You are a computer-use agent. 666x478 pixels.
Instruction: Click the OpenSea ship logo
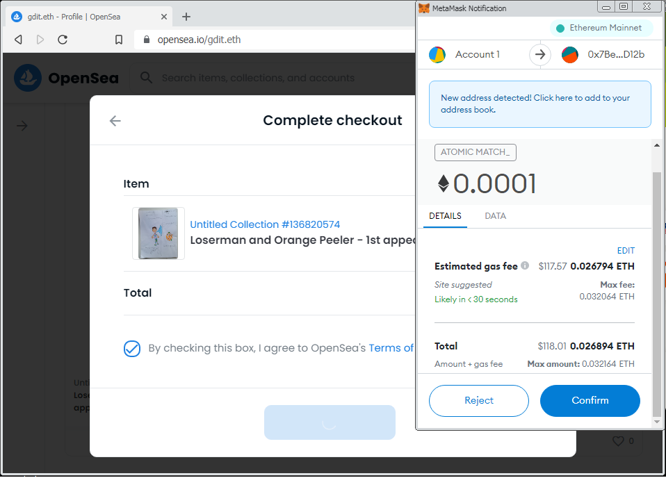click(28, 78)
